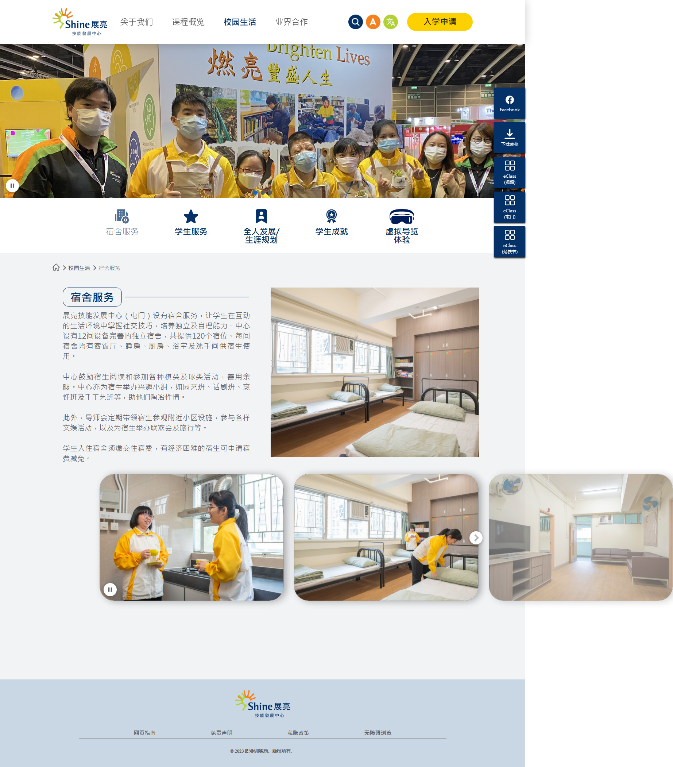This screenshot has width=673, height=767.
Task: Open eClass (薄扶林) sidebar shortcut
Action: point(509,242)
